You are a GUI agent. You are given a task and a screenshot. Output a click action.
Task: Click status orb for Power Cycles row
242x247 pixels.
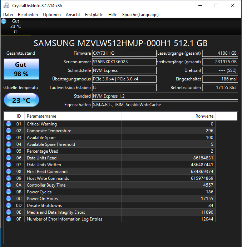coord(9,192)
